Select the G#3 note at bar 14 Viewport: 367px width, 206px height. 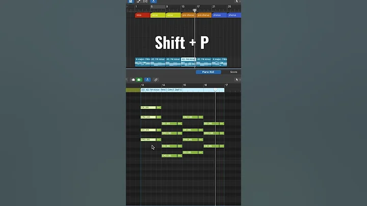[x=169, y=133]
